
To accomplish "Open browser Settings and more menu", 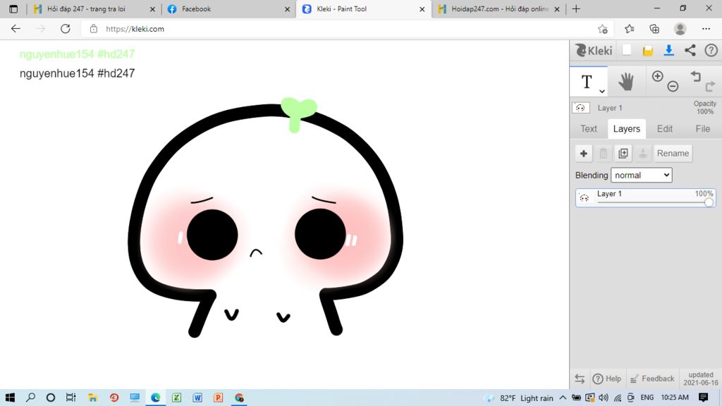I will pos(706,29).
